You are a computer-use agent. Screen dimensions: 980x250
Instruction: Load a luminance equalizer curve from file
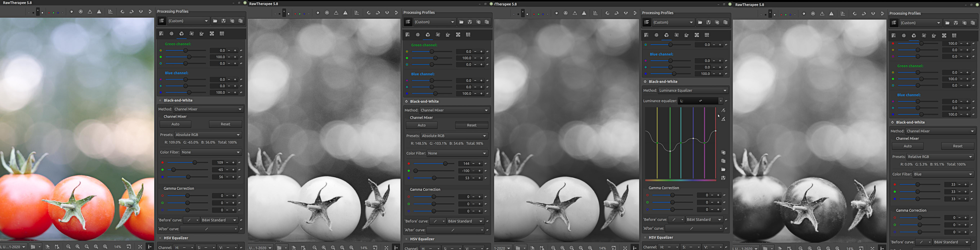pos(723,170)
